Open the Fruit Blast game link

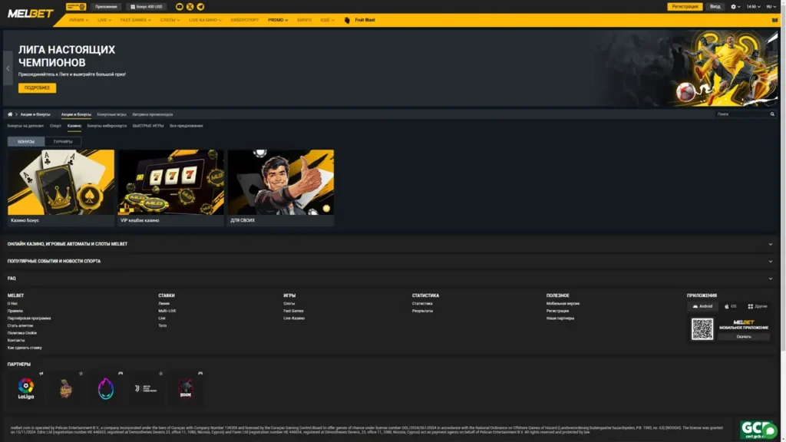click(365, 20)
